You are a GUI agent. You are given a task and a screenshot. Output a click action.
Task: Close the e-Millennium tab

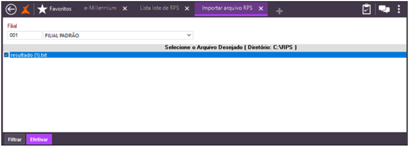point(125,9)
